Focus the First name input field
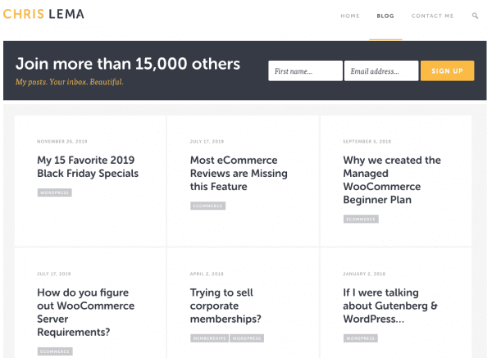492x358 pixels. (x=305, y=70)
